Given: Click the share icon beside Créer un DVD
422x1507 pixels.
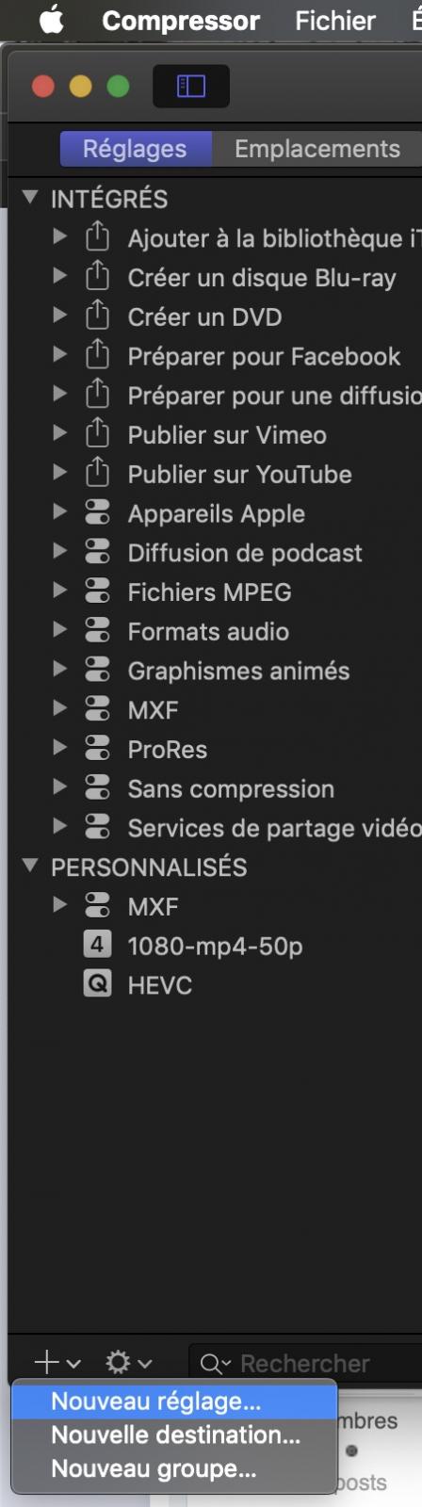Looking at the screenshot, I should tap(98, 316).
